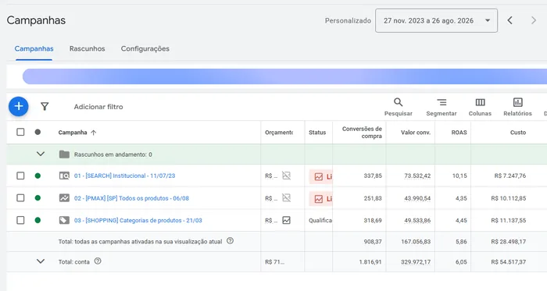Select cost value R$ 11.137,55
Image resolution: width=547 pixels, height=291 pixels.
tap(508, 220)
